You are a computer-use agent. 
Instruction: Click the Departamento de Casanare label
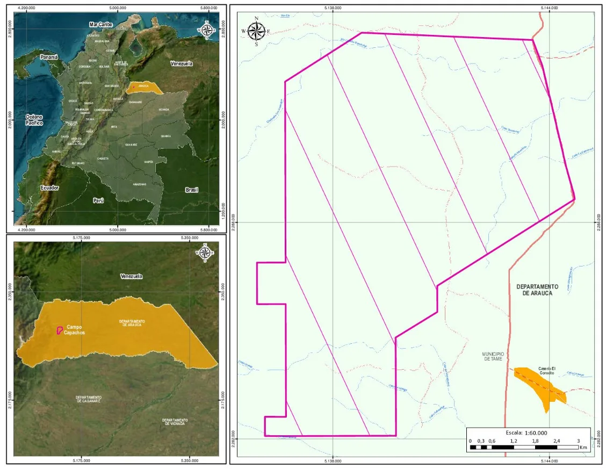(x=89, y=399)
